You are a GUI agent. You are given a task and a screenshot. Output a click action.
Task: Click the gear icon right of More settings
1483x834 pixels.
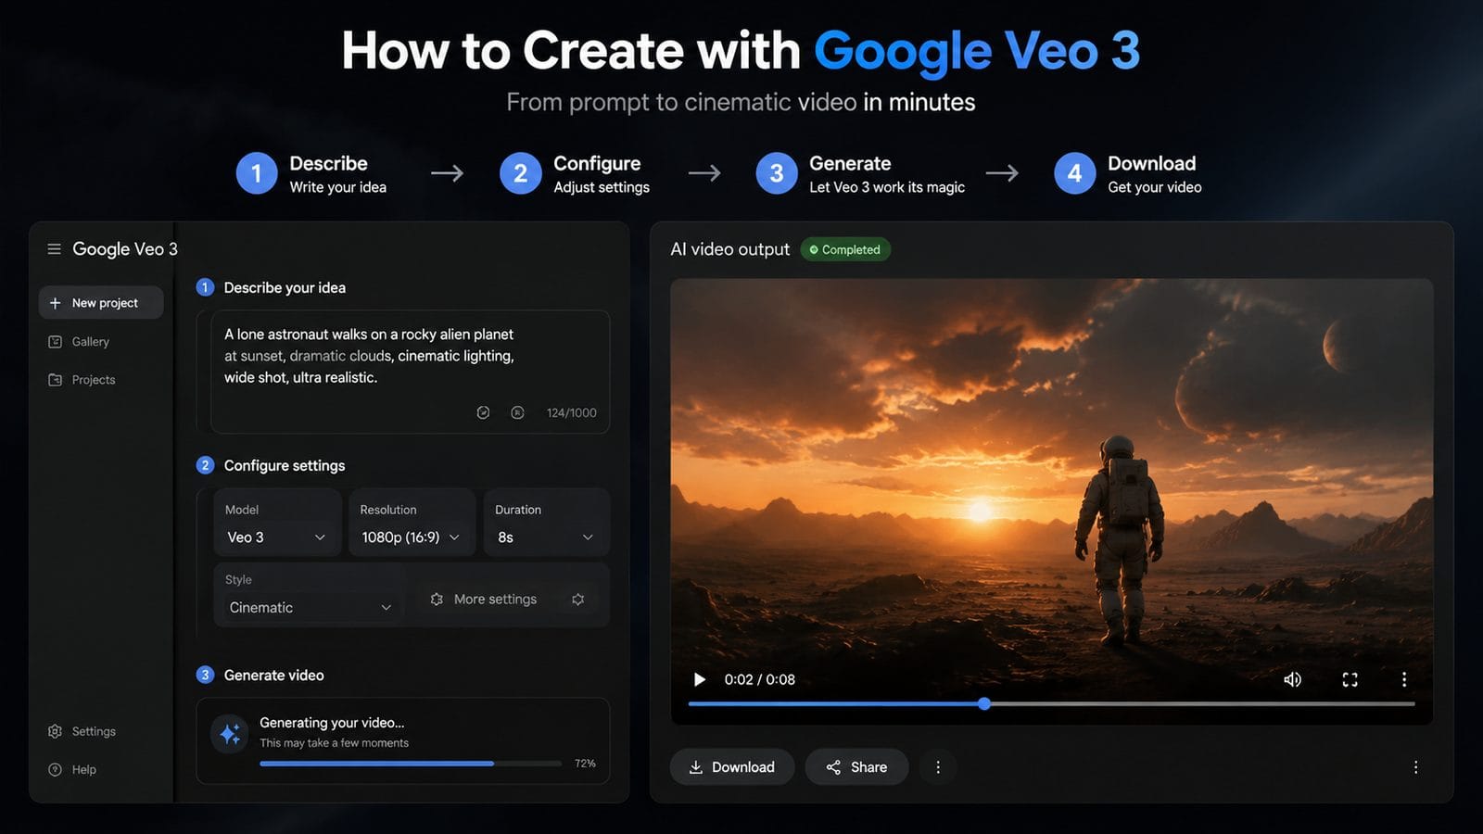(577, 600)
